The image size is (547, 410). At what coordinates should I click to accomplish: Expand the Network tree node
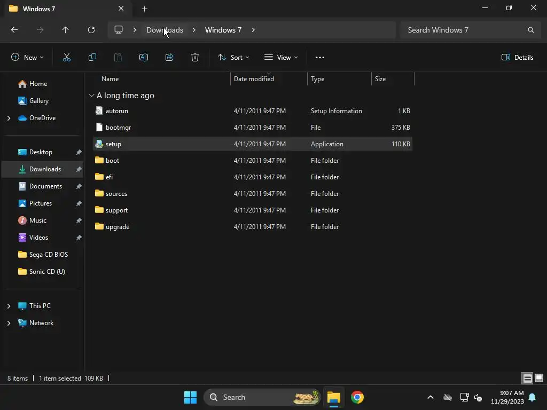9,323
